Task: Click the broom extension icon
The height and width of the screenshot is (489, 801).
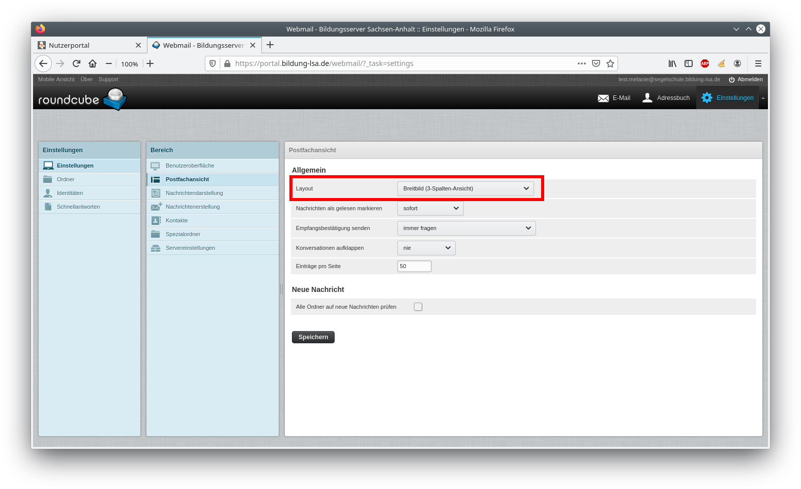Action: click(x=721, y=63)
